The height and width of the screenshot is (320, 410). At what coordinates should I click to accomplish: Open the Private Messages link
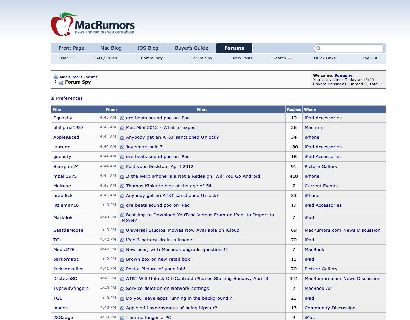click(x=329, y=84)
